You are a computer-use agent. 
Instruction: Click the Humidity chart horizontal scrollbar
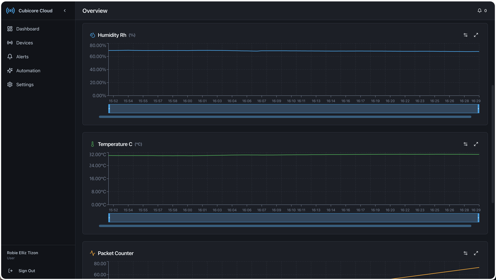pyautogui.click(x=285, y=117)
